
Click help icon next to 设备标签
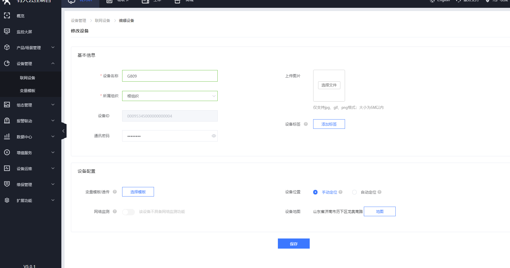306,124
